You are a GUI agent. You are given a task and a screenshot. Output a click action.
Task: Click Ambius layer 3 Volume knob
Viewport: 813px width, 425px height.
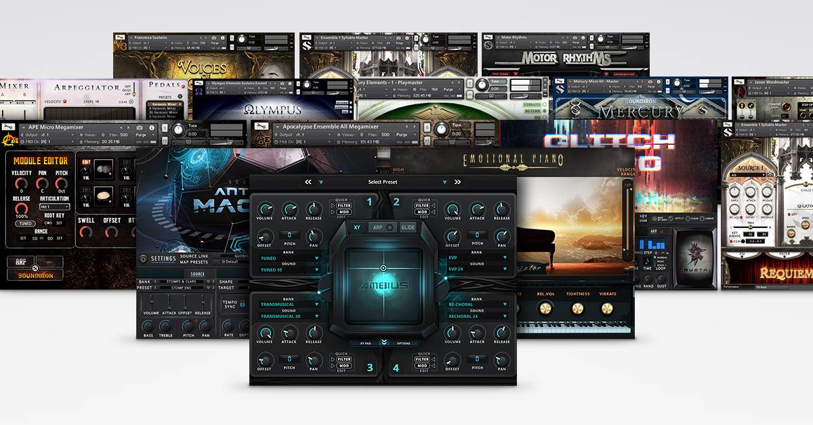pos(266,333)
